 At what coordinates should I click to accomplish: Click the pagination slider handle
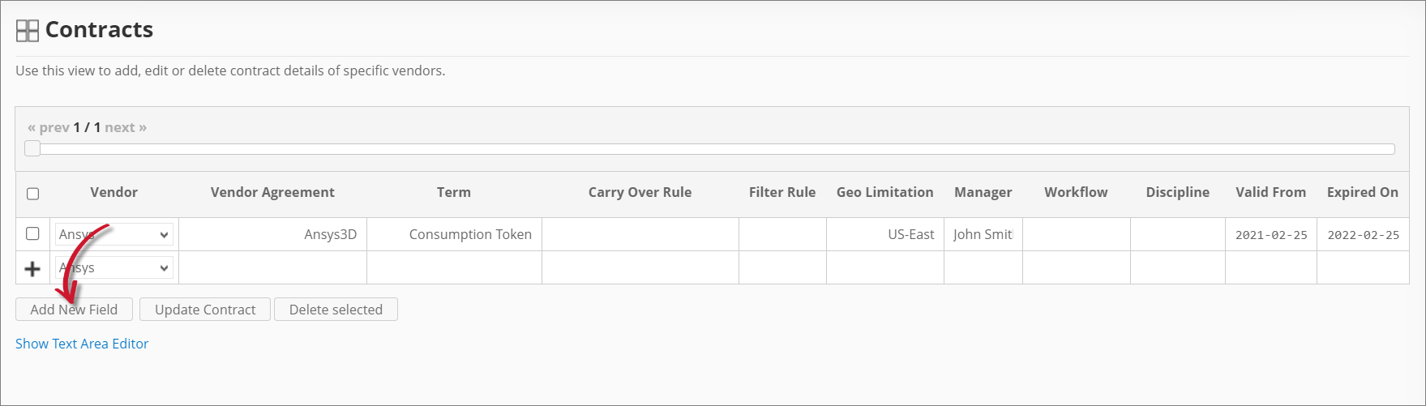[32, 148]
